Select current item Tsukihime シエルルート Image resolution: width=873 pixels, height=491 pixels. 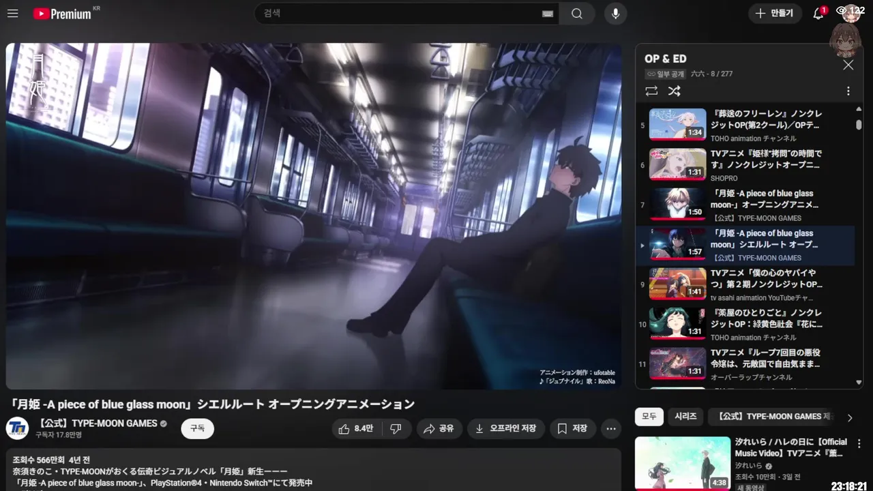click(x=745, y=245)
